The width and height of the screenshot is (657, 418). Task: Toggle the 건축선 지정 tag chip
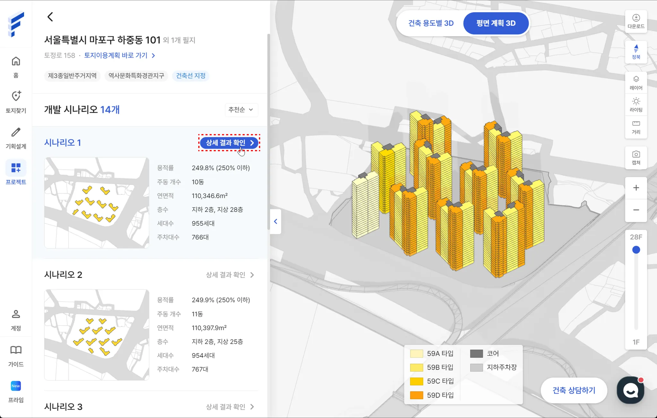pyautogui.click(x=191, y=76)
